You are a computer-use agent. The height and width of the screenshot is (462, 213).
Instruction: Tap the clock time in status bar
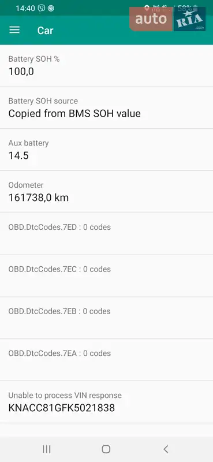tap(25, 8)
